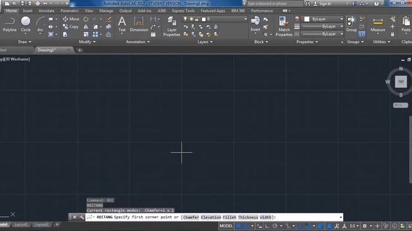Expand the Modify panel
This screenshot has width=412, height=231.
tap(88, 42)
